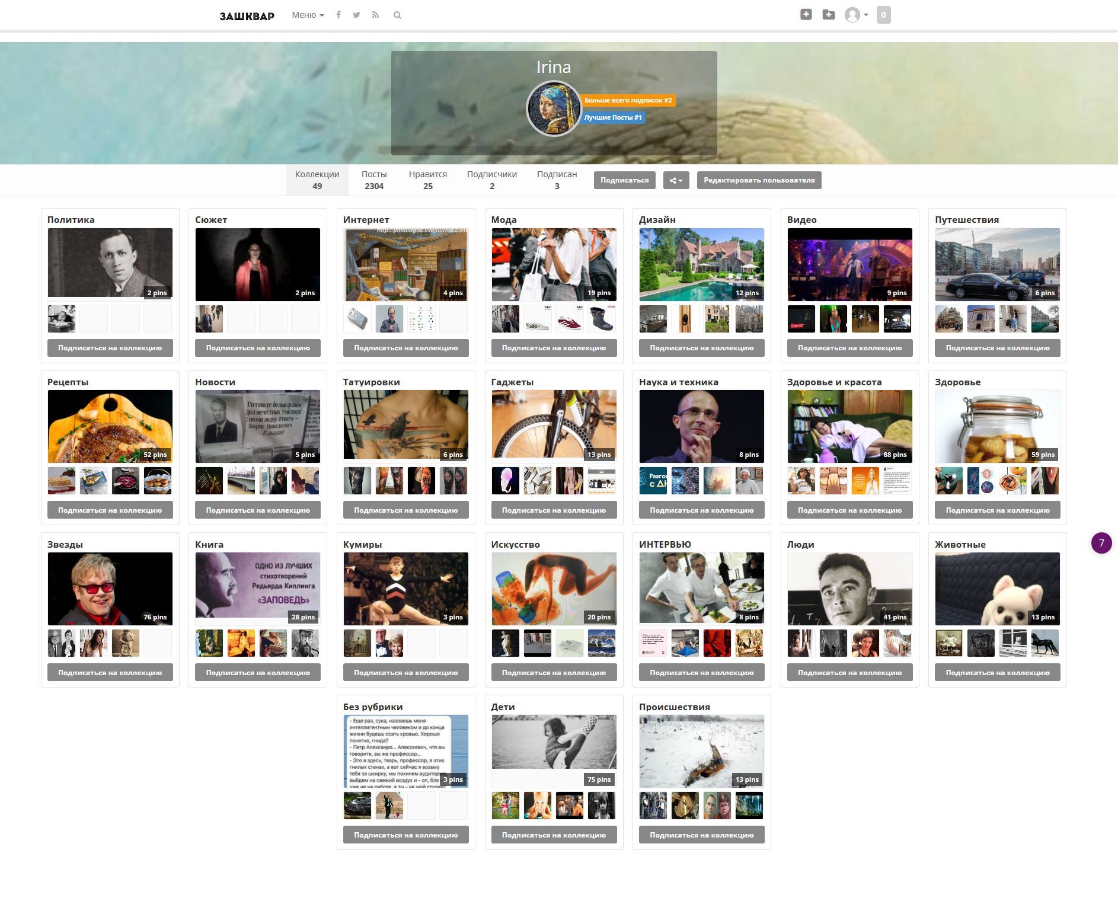This screenshot has height=914, width=1118.
Task: Click the Искусство collection title
Action: [x=515, y=544]
